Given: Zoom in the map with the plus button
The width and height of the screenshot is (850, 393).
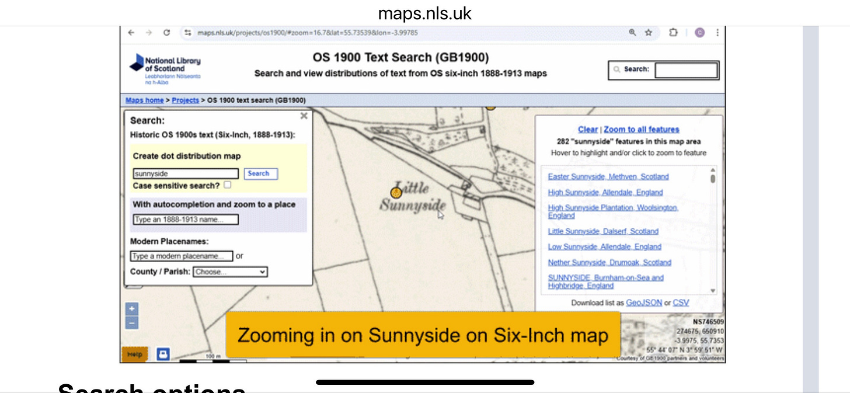Looking at the screenshot, I should (x=132, y=309).
